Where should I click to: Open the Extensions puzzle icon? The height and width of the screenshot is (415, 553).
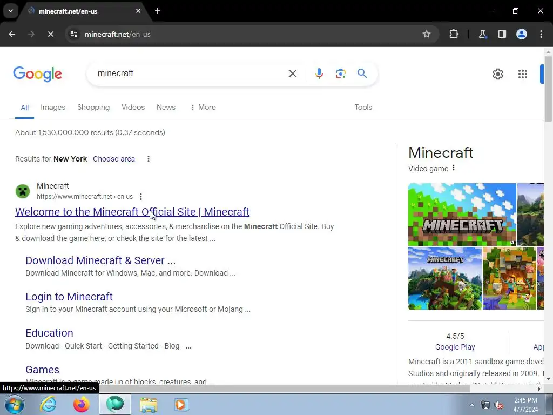pos(454,34)
